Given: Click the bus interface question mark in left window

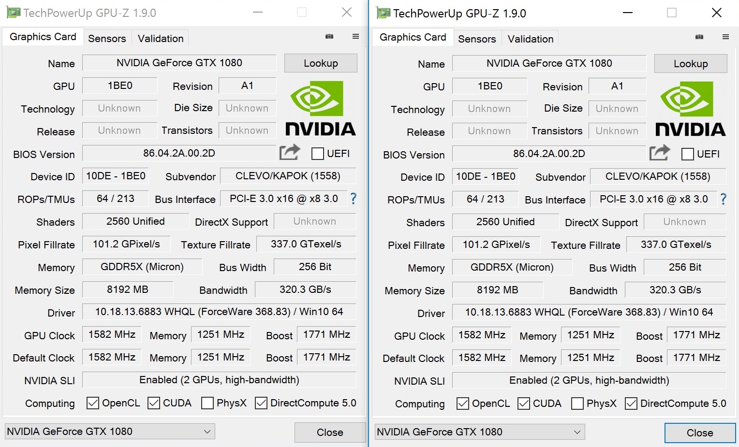Looking at the screenshot, I should (x=354, y=199).
